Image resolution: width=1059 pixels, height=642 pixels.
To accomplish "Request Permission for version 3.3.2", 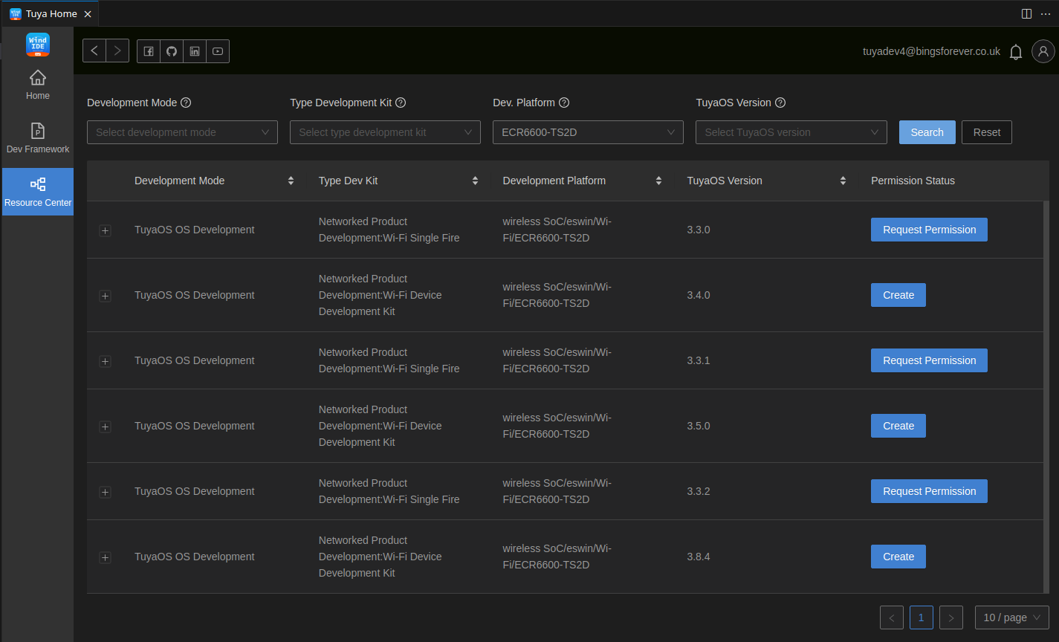I will click(929, 491).
